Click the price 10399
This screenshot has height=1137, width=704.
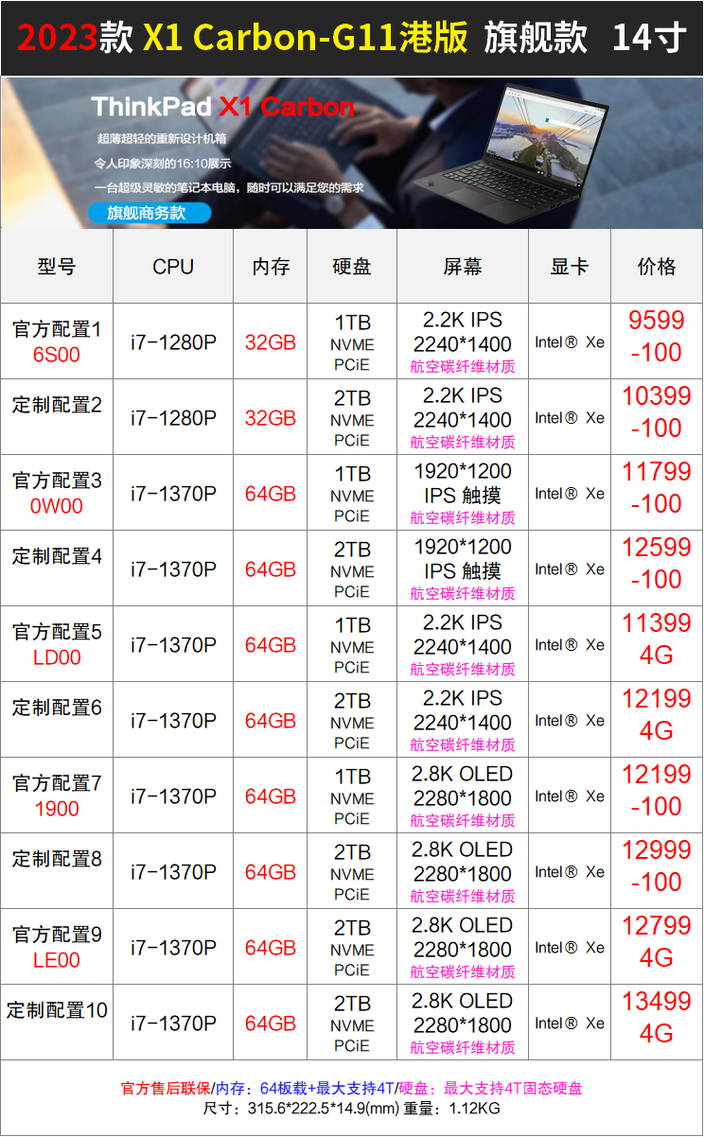[657, 395]
